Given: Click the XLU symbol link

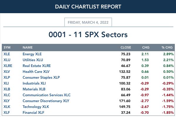Looking at the screenshot, I should point(7,60).
